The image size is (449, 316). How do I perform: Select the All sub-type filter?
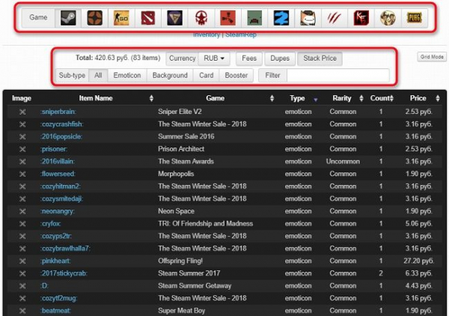(x=98, y=76)
